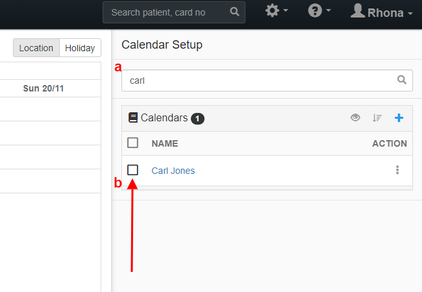Click the Calendars count badge
422x292 pixels.
(x=197, y=118)
